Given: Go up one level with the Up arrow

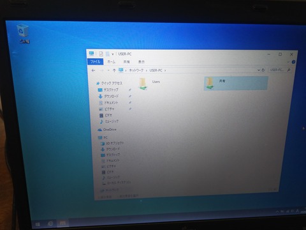Looking at the screenshot, I should click(114, 70).
